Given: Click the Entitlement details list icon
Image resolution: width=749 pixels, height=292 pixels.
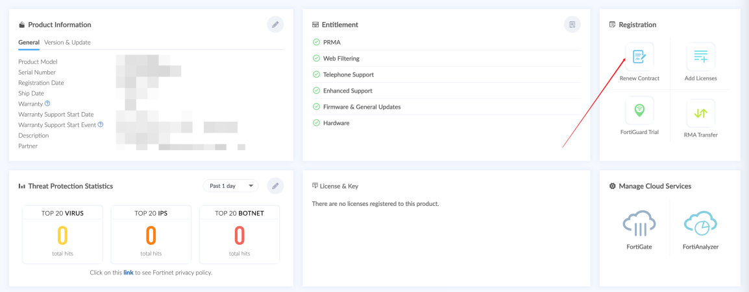Looking at the screenshot, I should tap(572, 25).
